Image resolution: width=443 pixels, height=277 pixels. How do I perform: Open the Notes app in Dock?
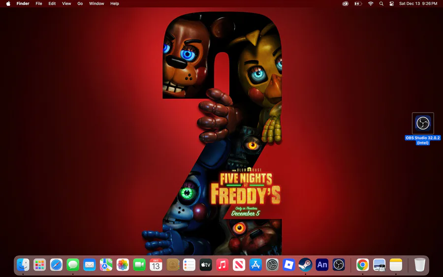[x=396, y=265]
